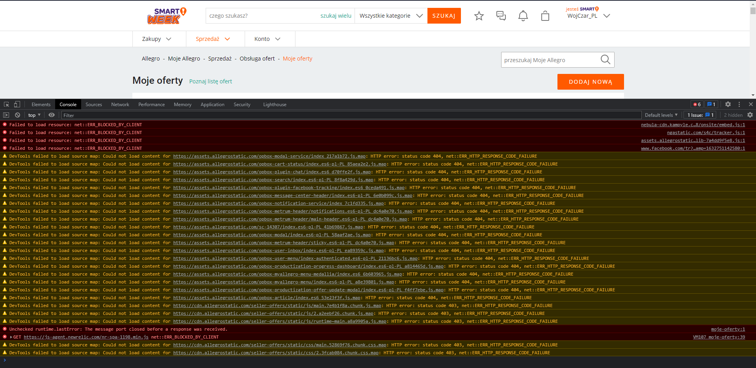
Task: Click the favorites star icon in header
Action: 479,16
